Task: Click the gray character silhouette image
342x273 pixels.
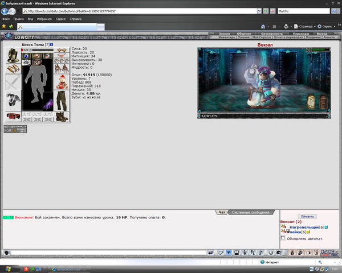Action: point(36,84)
